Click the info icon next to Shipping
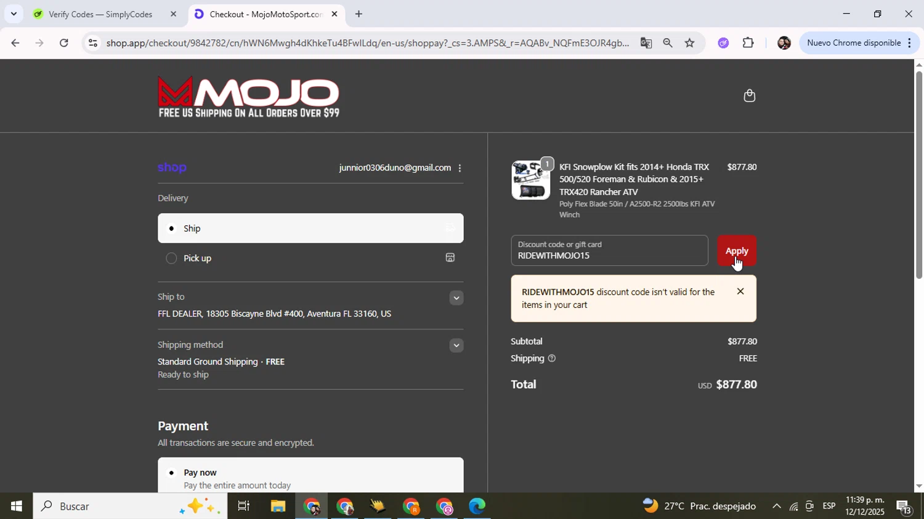Image resolution: width=924 pixels, height=519 pixels. (x=551, y=358)
